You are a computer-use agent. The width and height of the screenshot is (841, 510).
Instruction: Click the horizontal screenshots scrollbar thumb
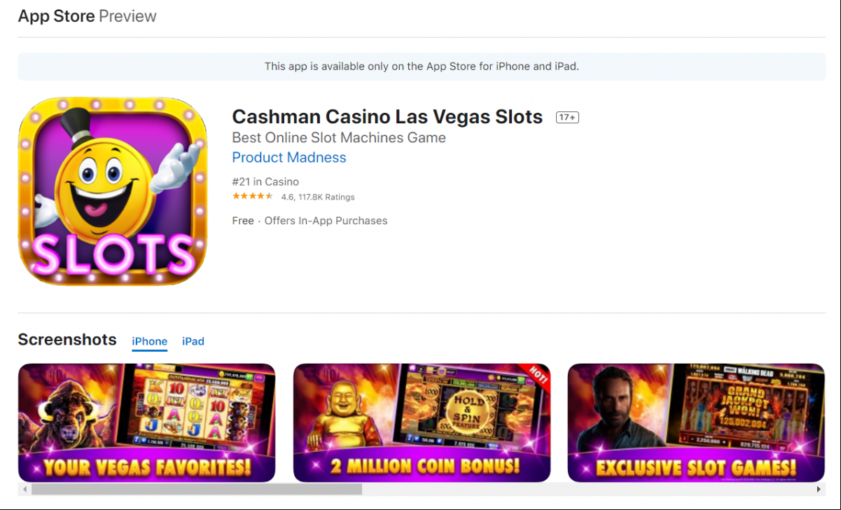tap(197, 489)
